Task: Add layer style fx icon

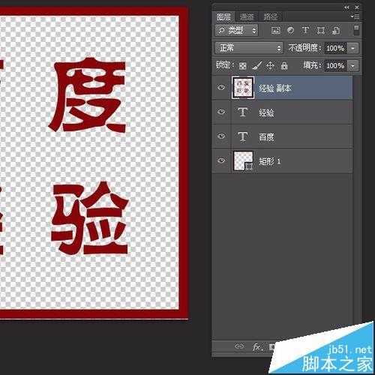Action: (257, 346)
